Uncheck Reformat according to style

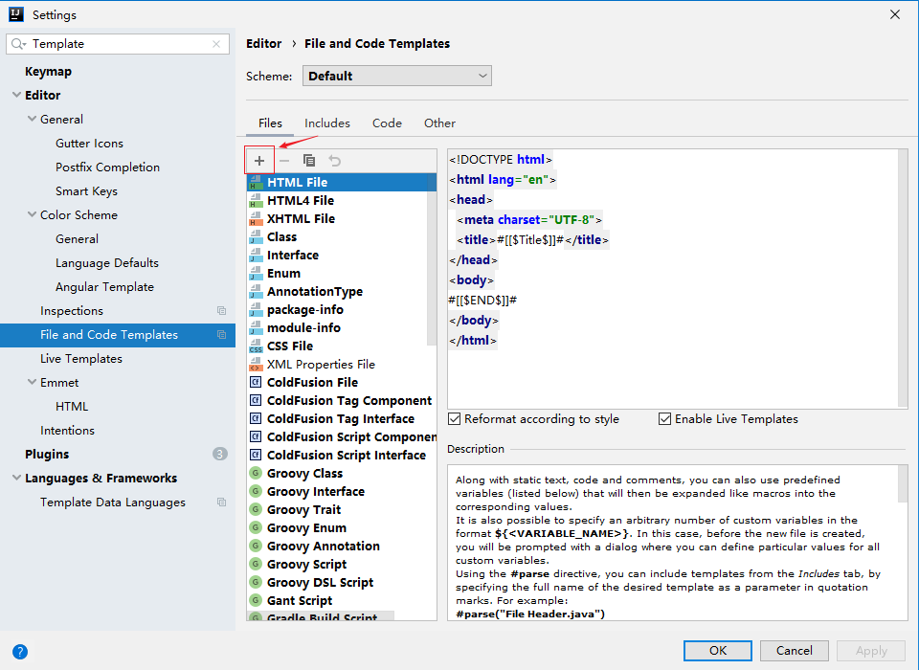click(x=453, y=418)
